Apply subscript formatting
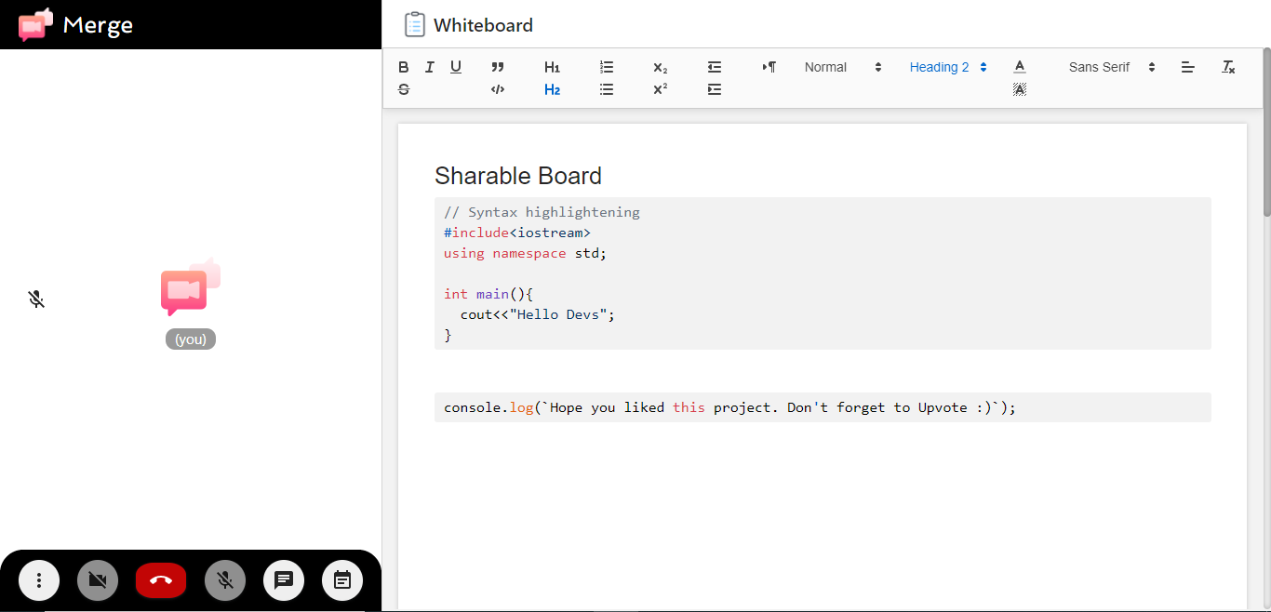 click(660, 67)
